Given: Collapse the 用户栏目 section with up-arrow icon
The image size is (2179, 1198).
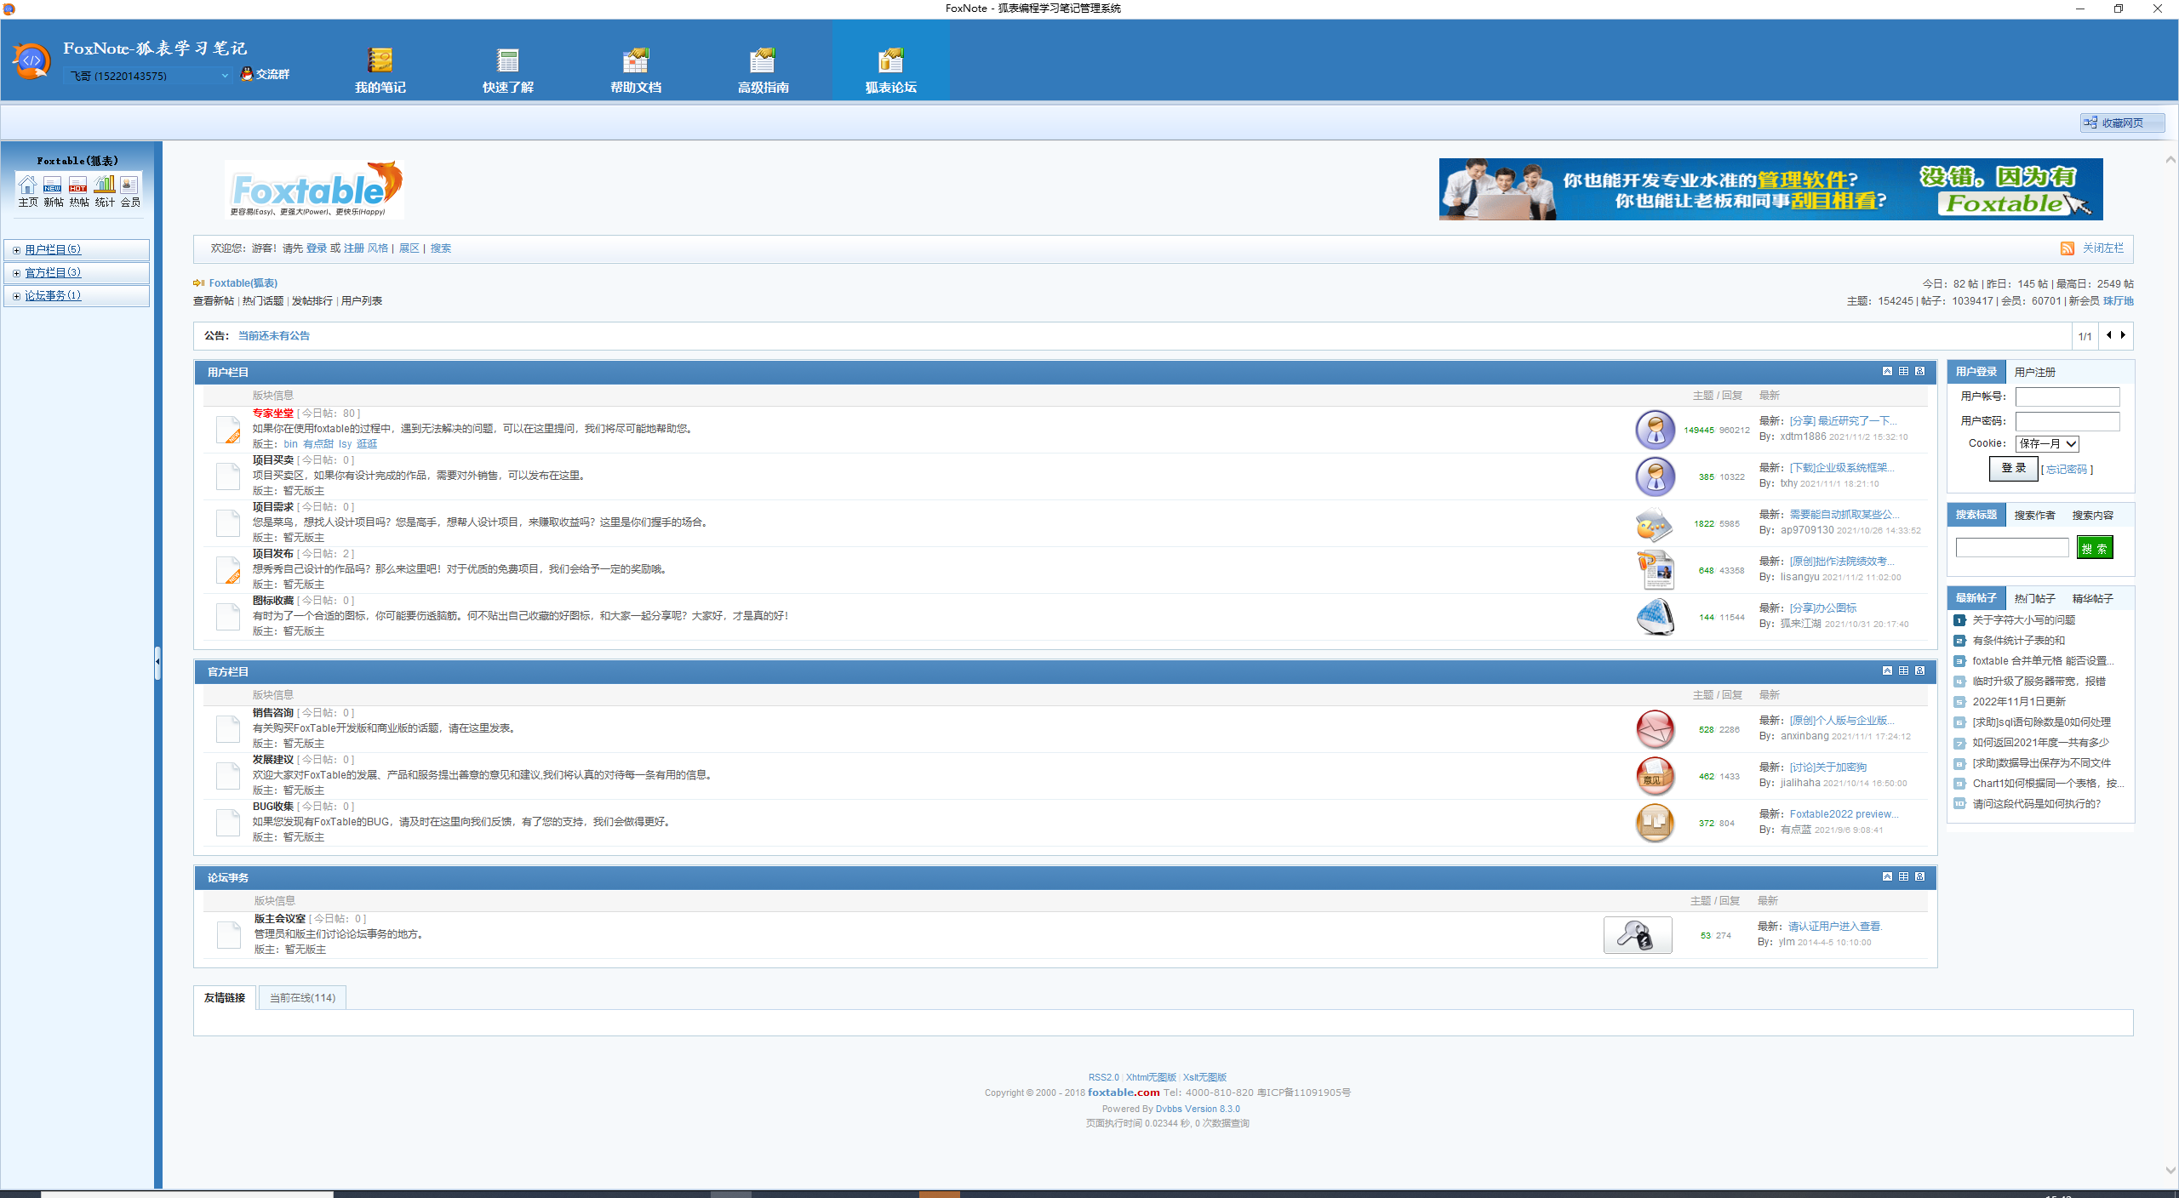Looking at the screenshot, I should (x=1887, y=371).
